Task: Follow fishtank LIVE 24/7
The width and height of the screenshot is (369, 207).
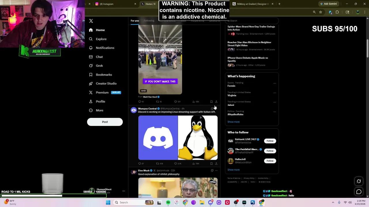Action: (x=270, y=141)
